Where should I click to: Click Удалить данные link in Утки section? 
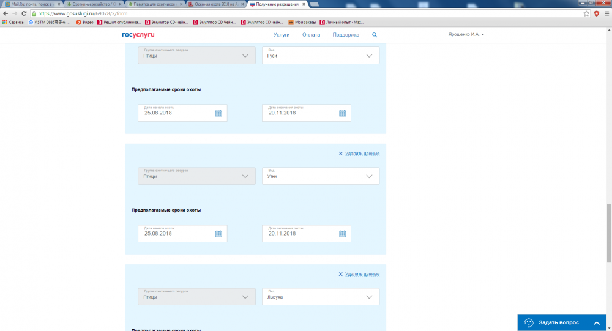(x=362, y=154)
